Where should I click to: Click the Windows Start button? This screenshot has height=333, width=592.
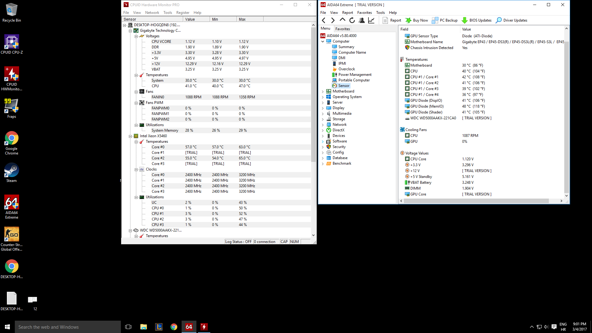(7, 327)
